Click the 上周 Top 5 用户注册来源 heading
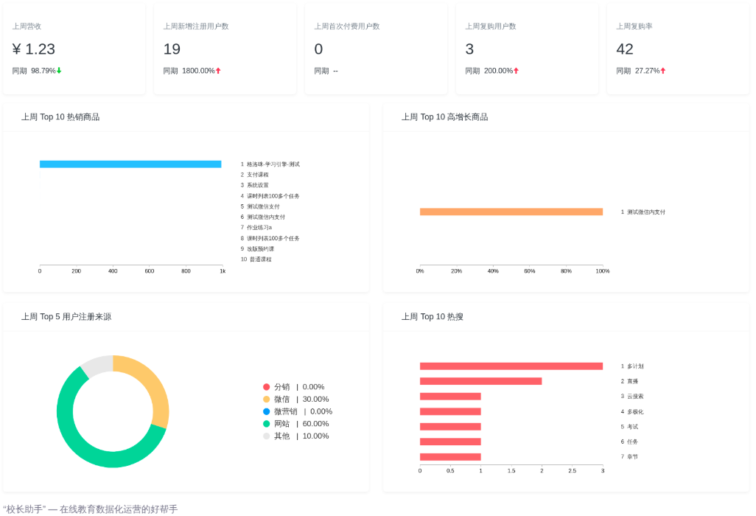 point(66,317)
